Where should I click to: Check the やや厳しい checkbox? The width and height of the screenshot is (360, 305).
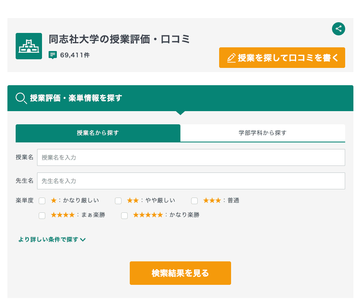click(118, 200)
